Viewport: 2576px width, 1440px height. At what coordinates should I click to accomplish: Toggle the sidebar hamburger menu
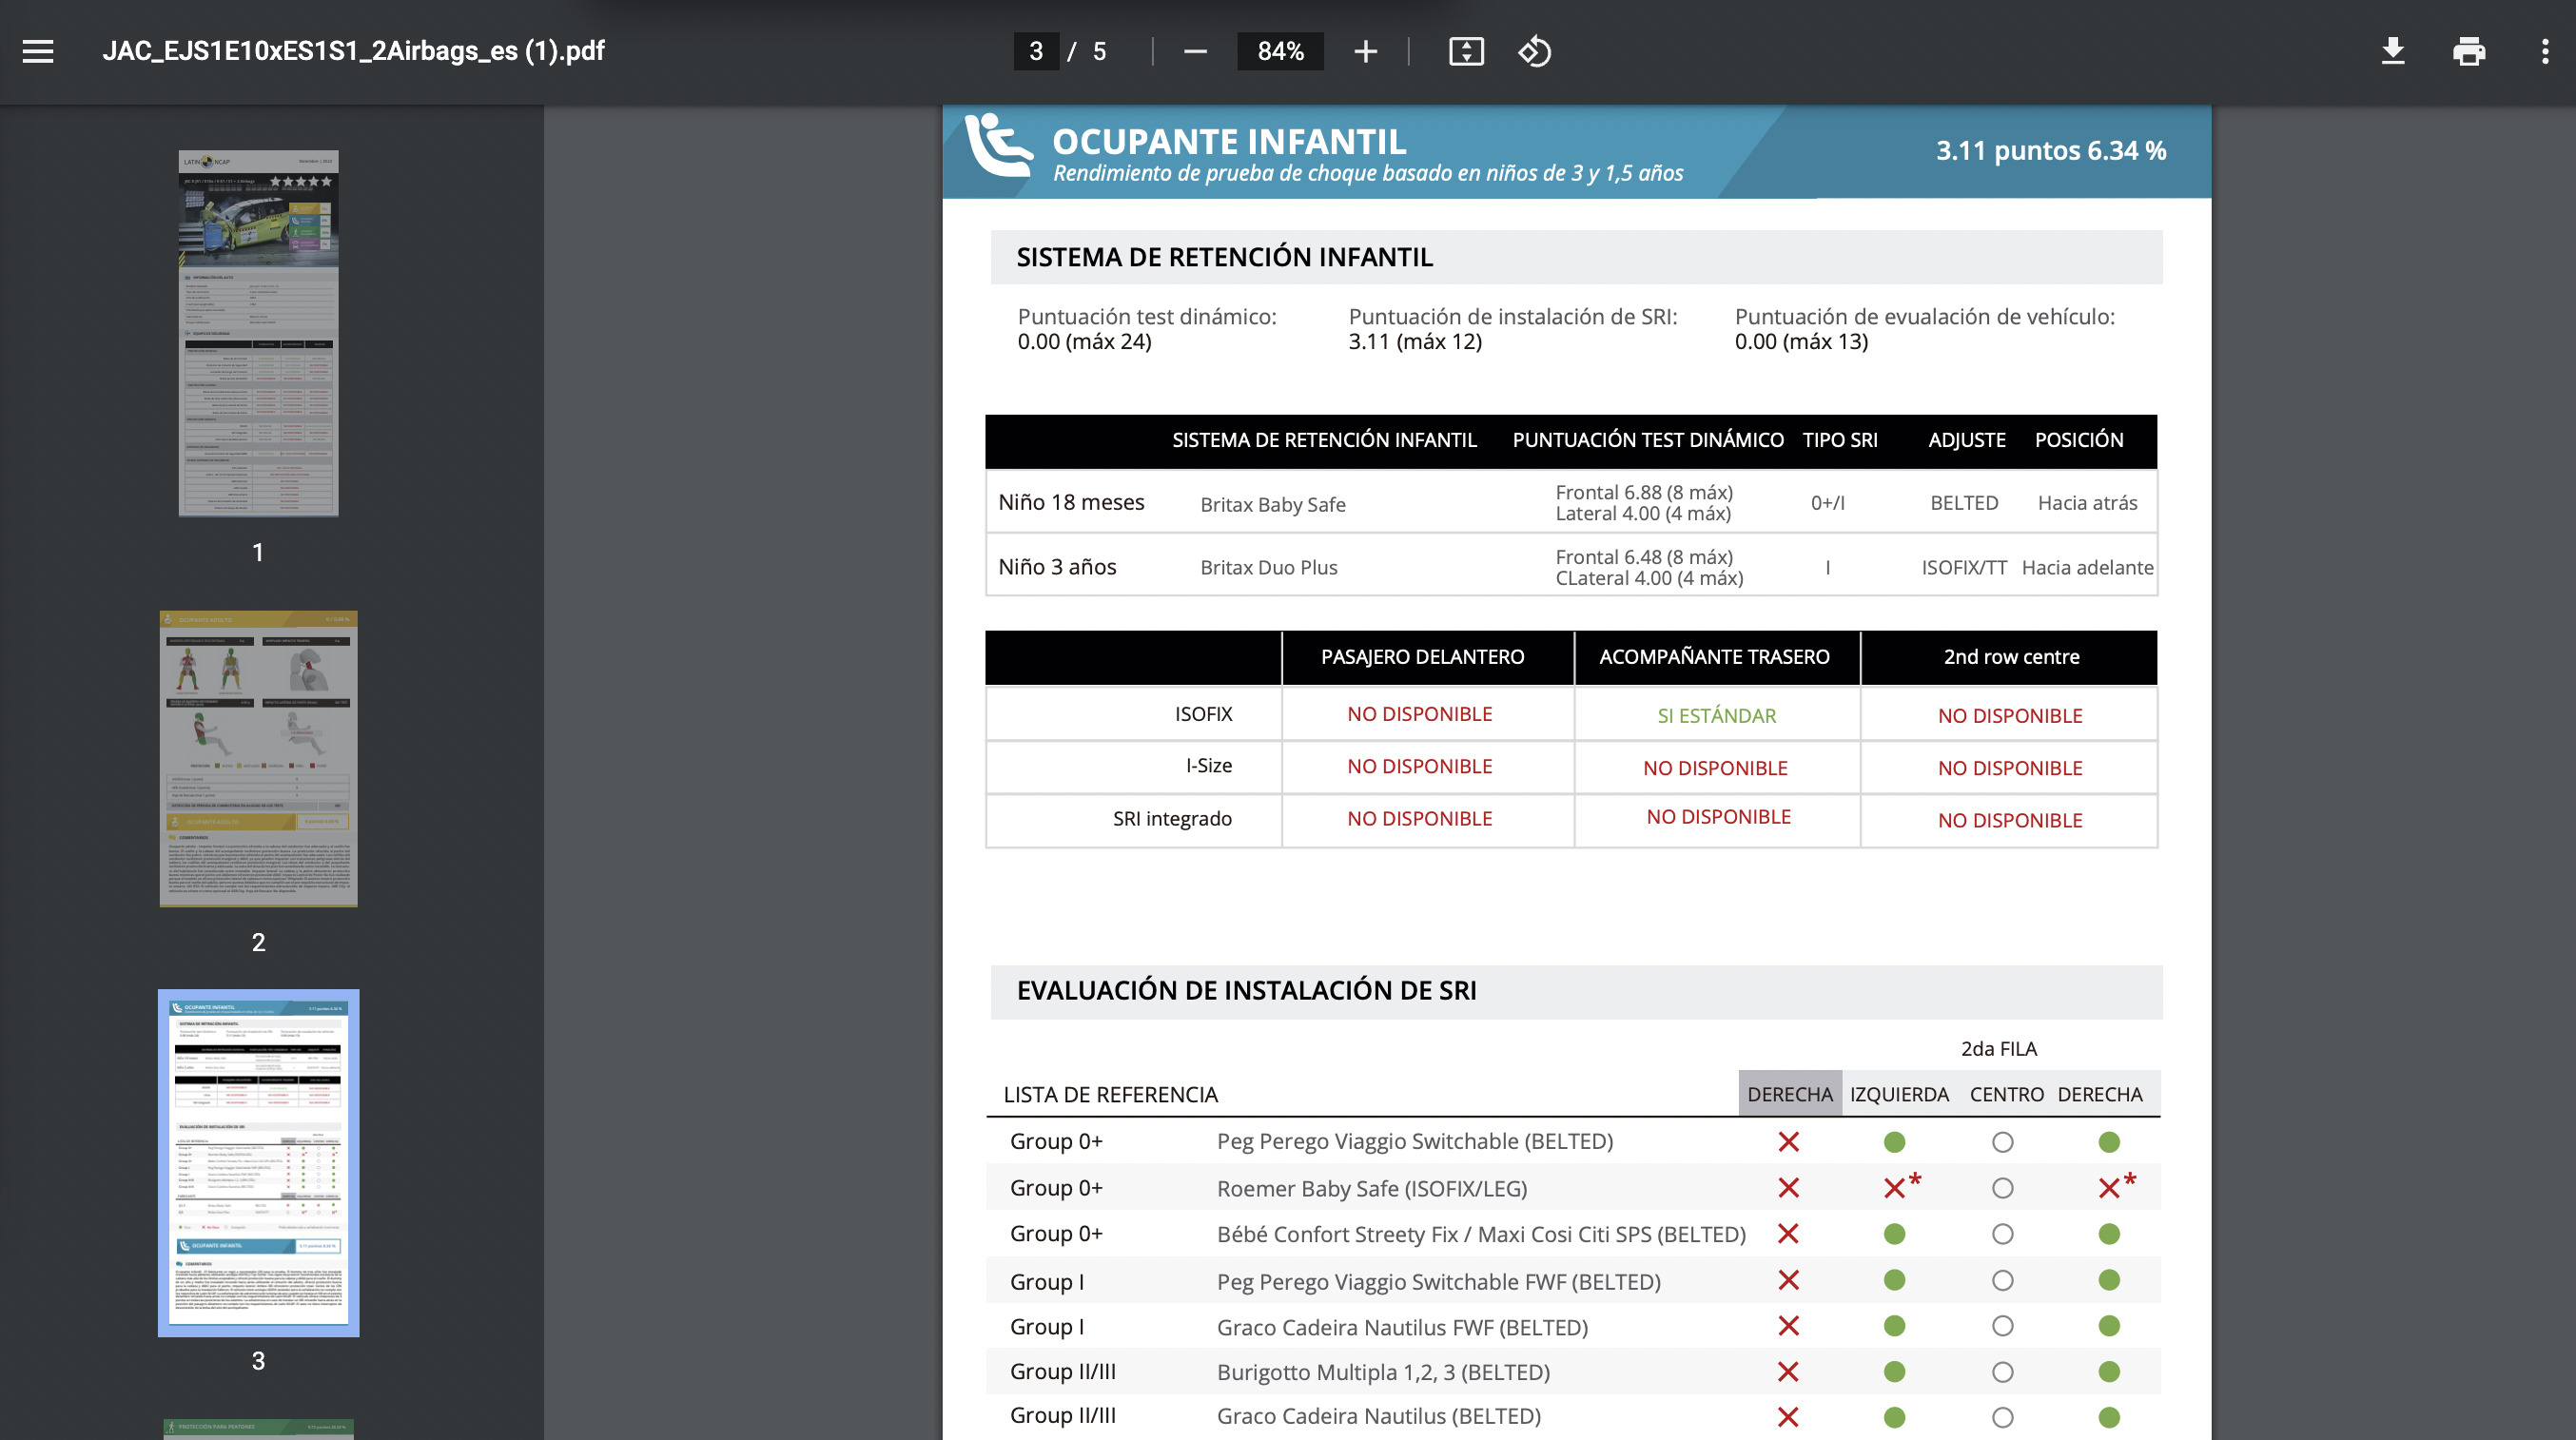pos(38,51)
